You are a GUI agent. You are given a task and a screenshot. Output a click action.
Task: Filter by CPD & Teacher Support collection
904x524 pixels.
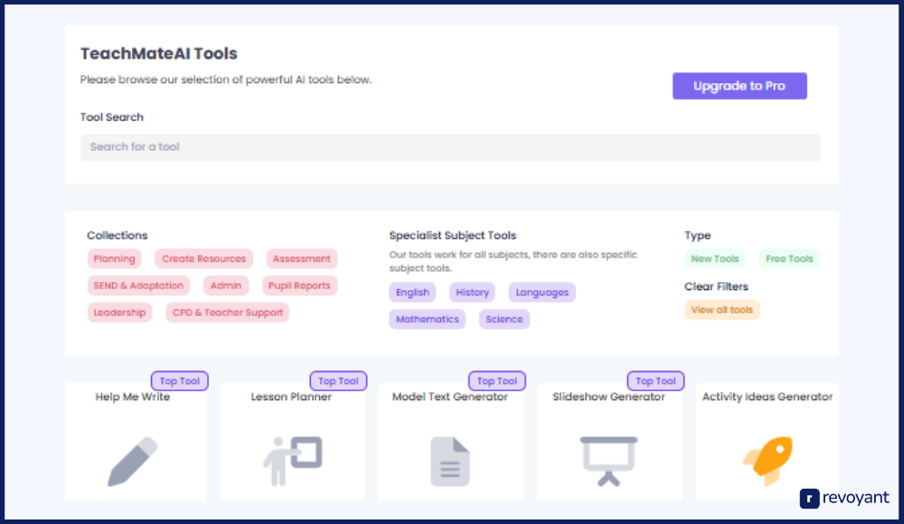point(228,313)
